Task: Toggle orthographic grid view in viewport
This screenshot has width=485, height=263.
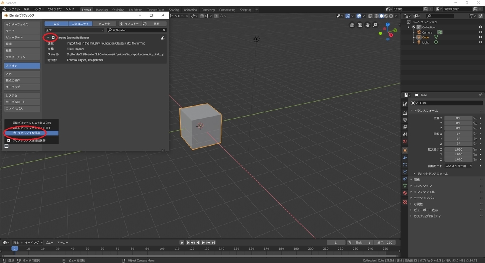Action: 352,25
